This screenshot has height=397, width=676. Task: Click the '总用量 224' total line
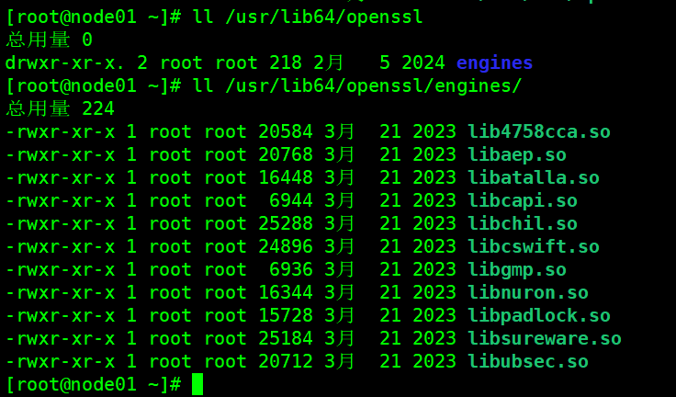tap(61, 108)
